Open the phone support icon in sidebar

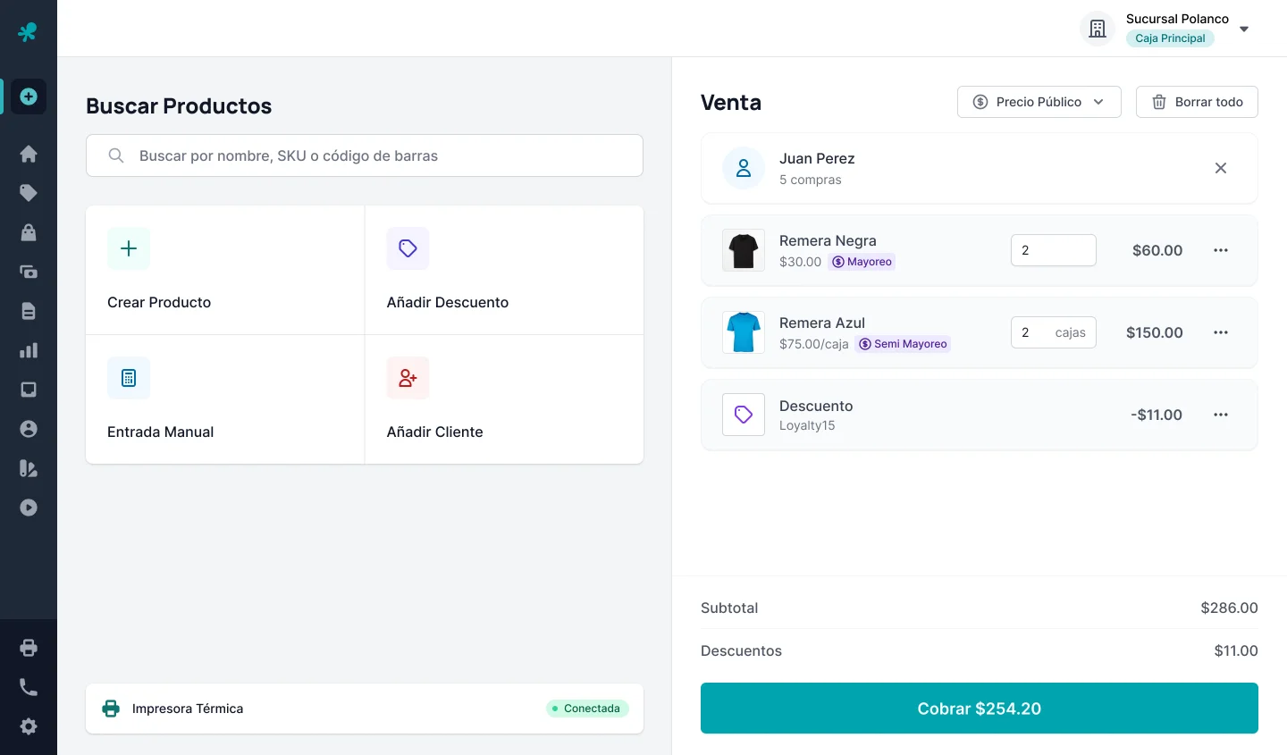29,687
